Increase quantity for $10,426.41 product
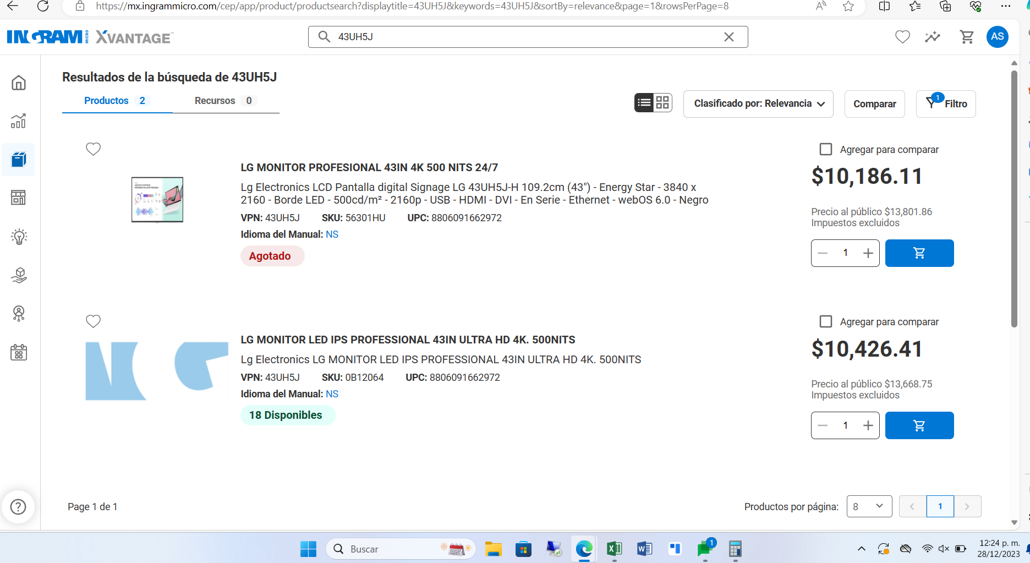The image size is (1030, 563). (x=868, y=425)
